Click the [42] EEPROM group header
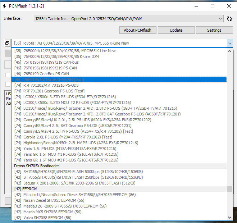 point(119,189)
